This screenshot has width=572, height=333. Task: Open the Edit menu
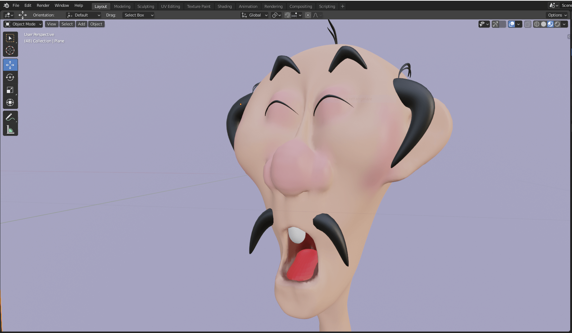pyautogui.click(x=28, y=5)
